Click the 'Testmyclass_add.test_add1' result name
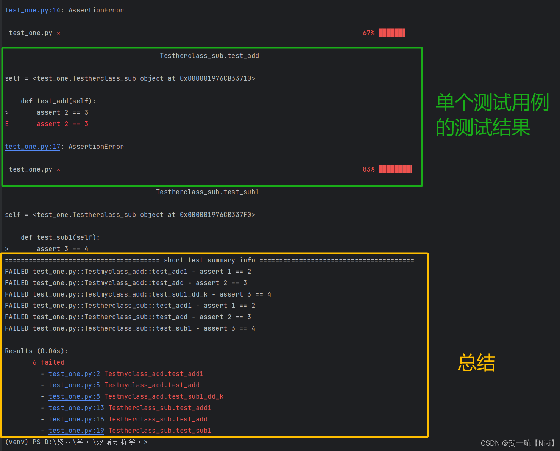The width and height of the screenshot is (560, 451). [154, 374]
